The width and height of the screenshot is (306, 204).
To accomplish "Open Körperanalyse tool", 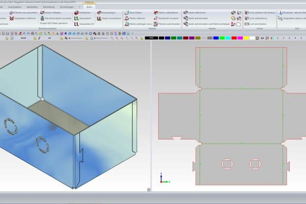I will [100, 13].
